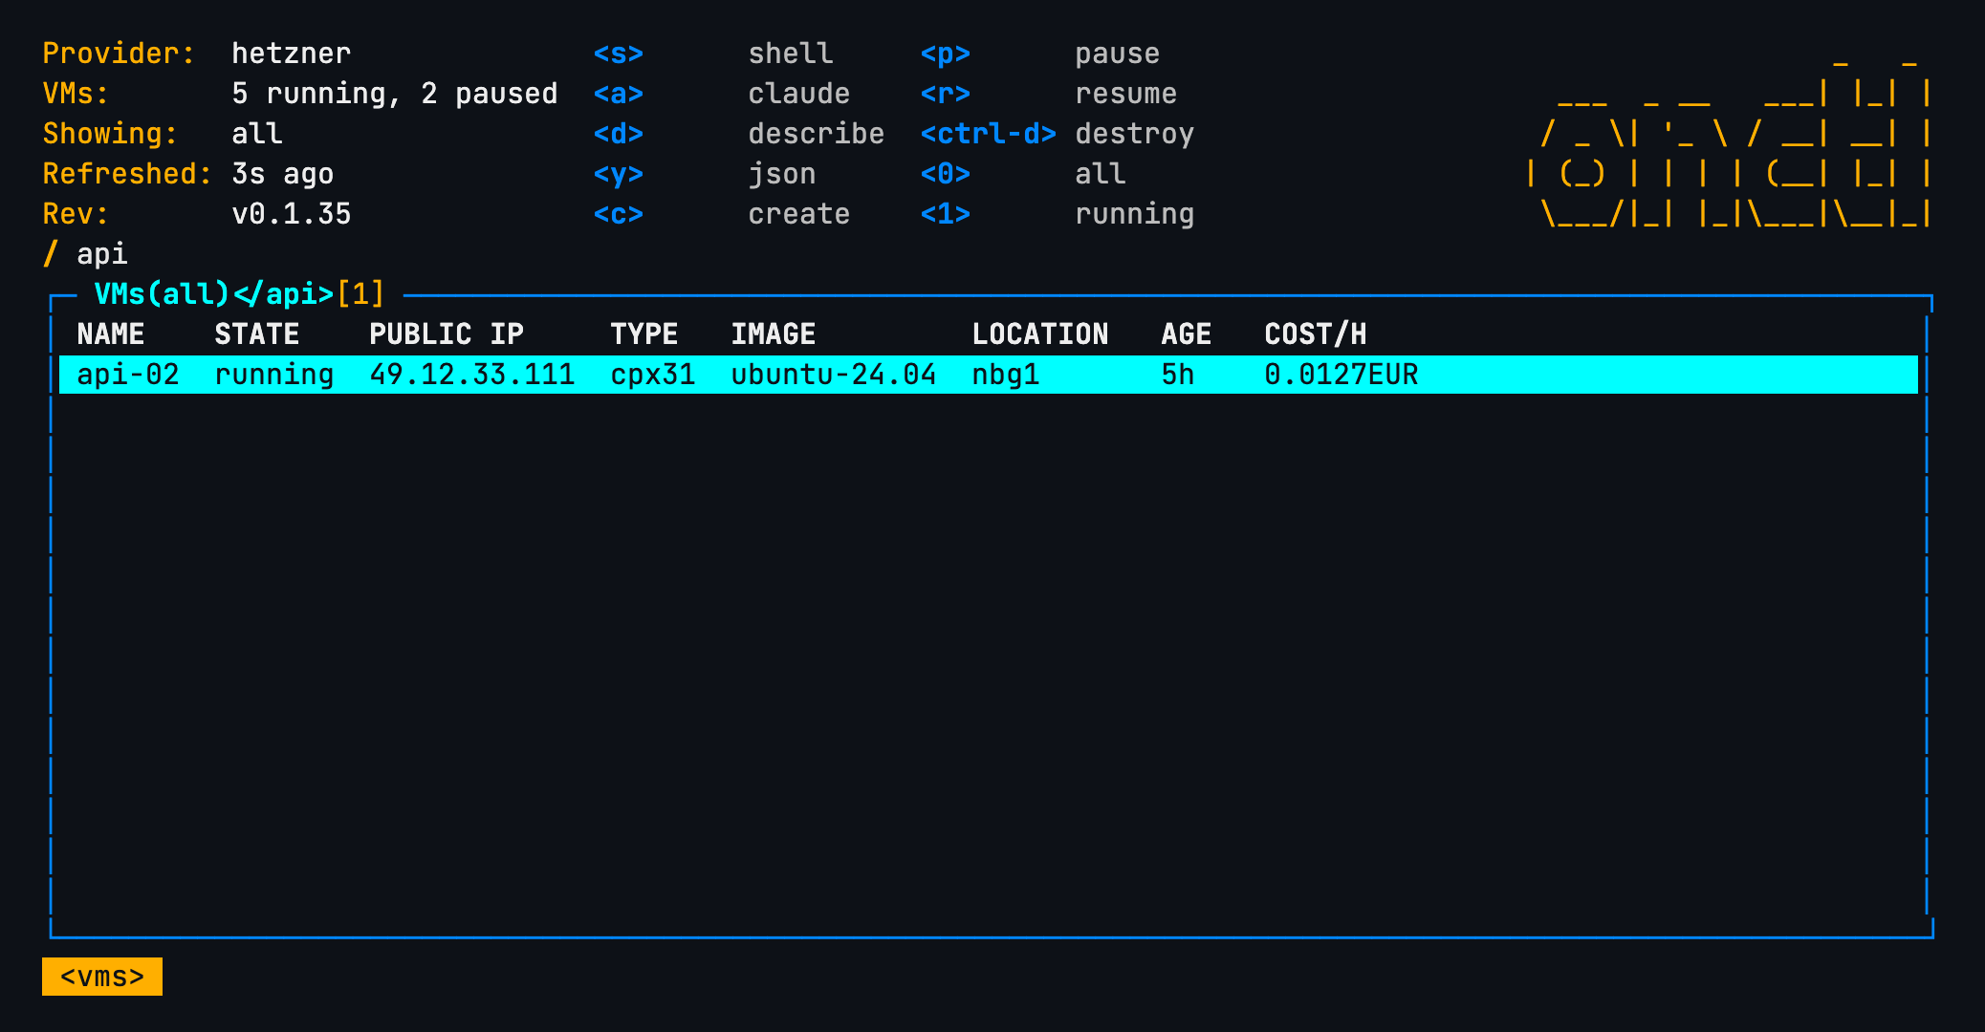Screen dimensions: 1985x1032
Task: Click the cpx31 type cell
Action: click(653, 375)
